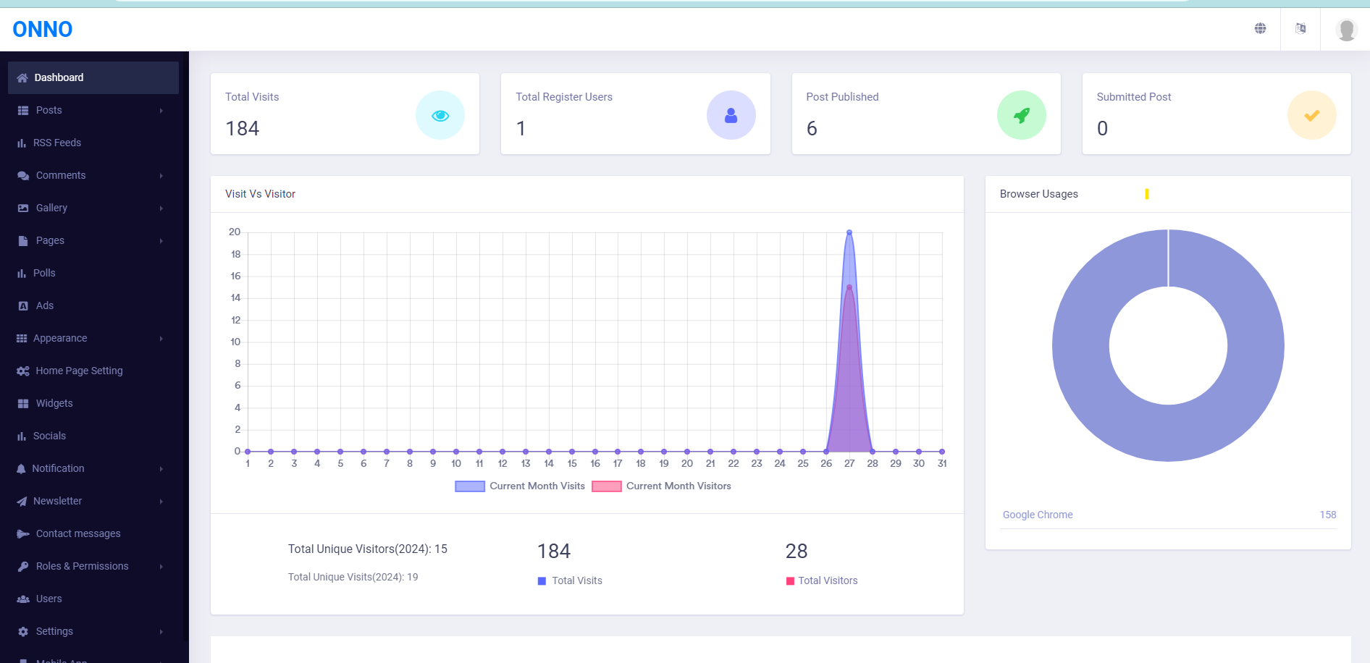This screenshot has width=1370, height=663.
Task: Expand the Roles & Permissions submenu
Action: (93, 566)
